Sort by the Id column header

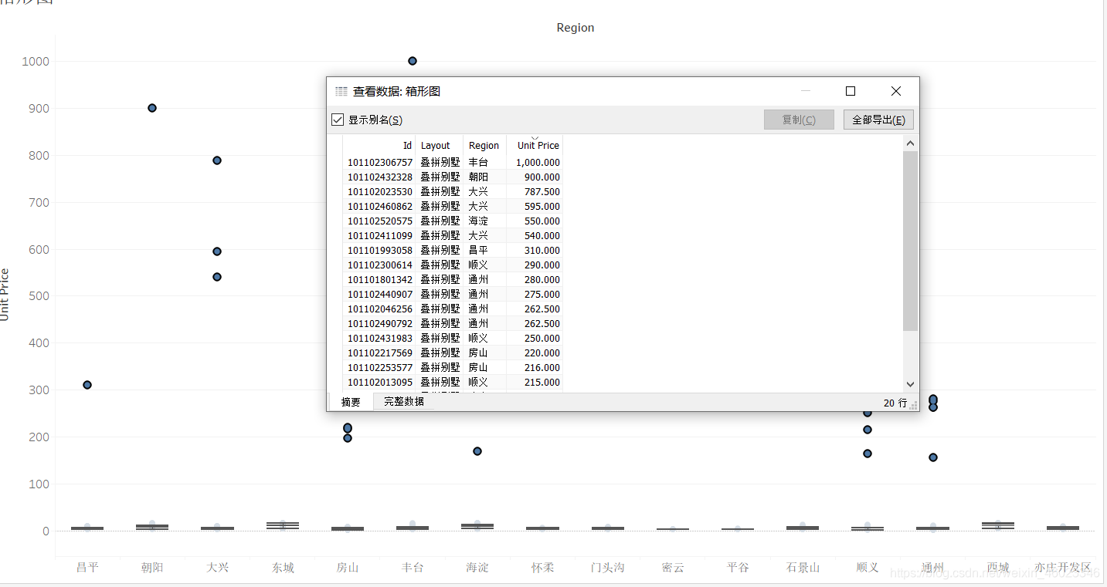click(379, 145)
